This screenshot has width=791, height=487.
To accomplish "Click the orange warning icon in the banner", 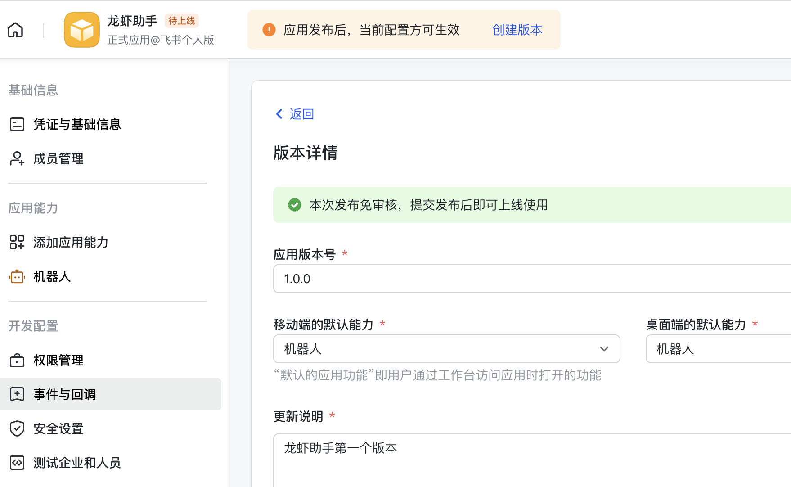I will click(269, 30).
